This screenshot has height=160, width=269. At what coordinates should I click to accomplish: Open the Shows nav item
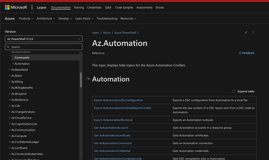(159, 7)
